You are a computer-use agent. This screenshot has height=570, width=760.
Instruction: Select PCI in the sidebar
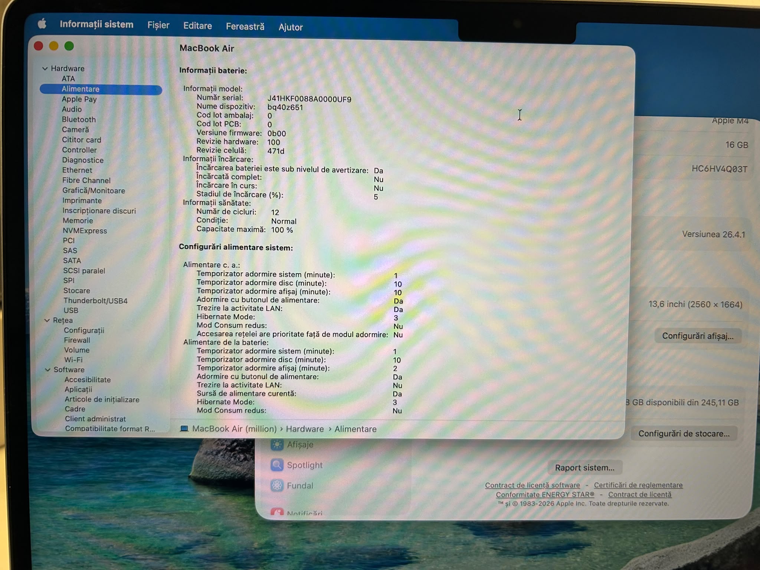[69, 240]
